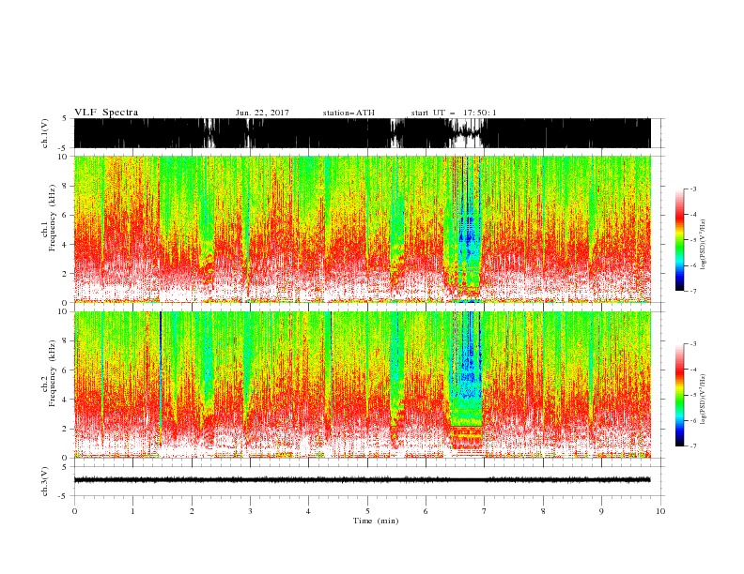
Task: Click the "-5" tick on upper colorbar
Action: point(693,240)
